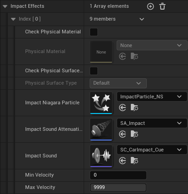
Task: Browse to SC_CarImpact_Cue in Content Browser
Action: coord(134,161)
